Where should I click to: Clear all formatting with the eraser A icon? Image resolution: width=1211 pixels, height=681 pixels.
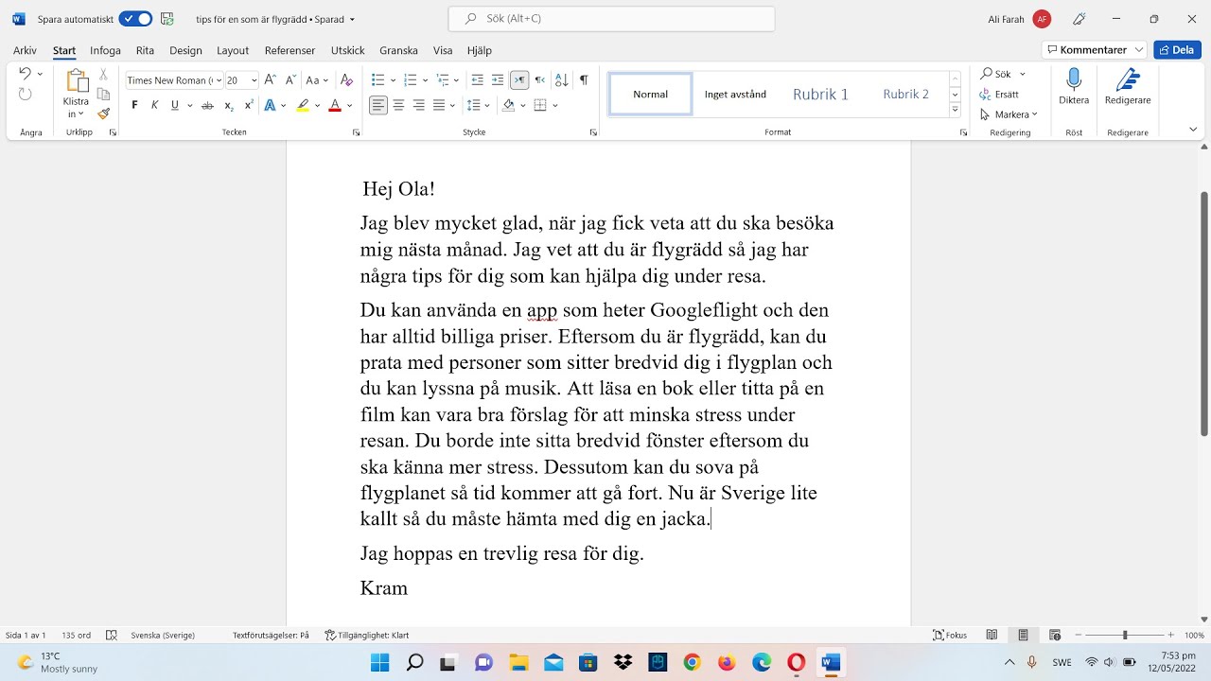pos(346,80)
